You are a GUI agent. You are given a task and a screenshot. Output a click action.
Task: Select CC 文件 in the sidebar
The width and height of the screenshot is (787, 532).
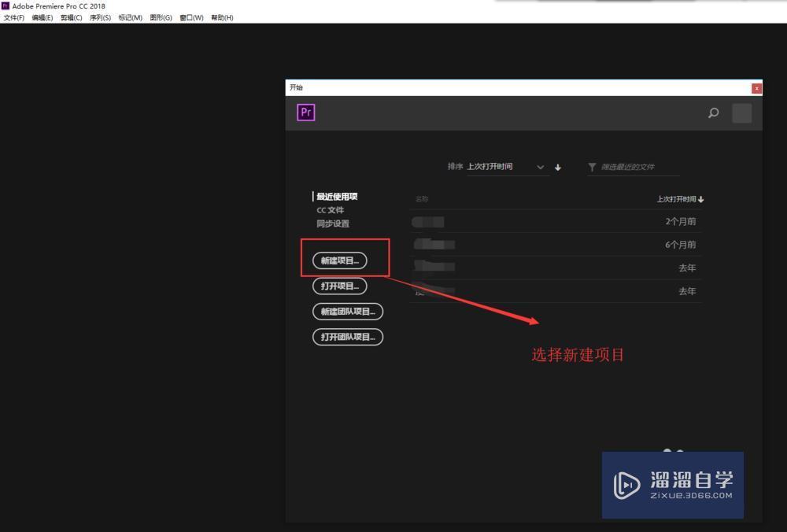tap(330, 209)
